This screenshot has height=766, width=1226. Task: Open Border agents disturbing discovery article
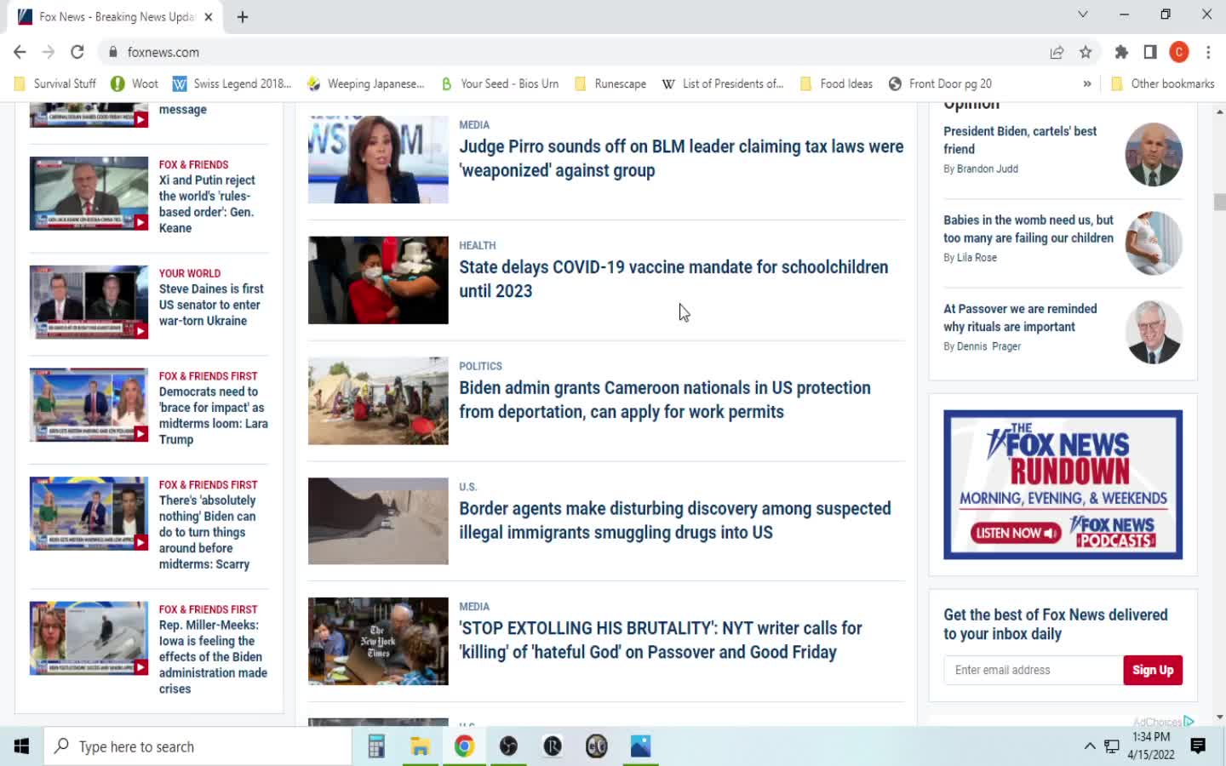pyautogui.click(x=675, y=520)
